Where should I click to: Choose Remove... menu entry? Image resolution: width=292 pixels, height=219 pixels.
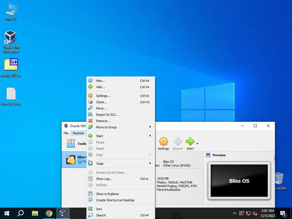click(121, 121)
